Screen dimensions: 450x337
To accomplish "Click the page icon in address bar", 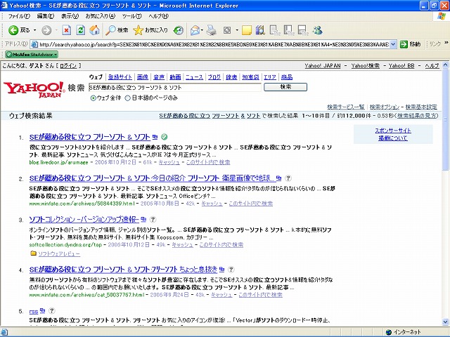I will (x=34, y=44).
